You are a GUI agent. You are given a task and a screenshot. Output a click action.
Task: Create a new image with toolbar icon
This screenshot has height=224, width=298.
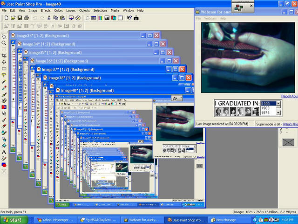pyautogui.click(x=6, y=18)
